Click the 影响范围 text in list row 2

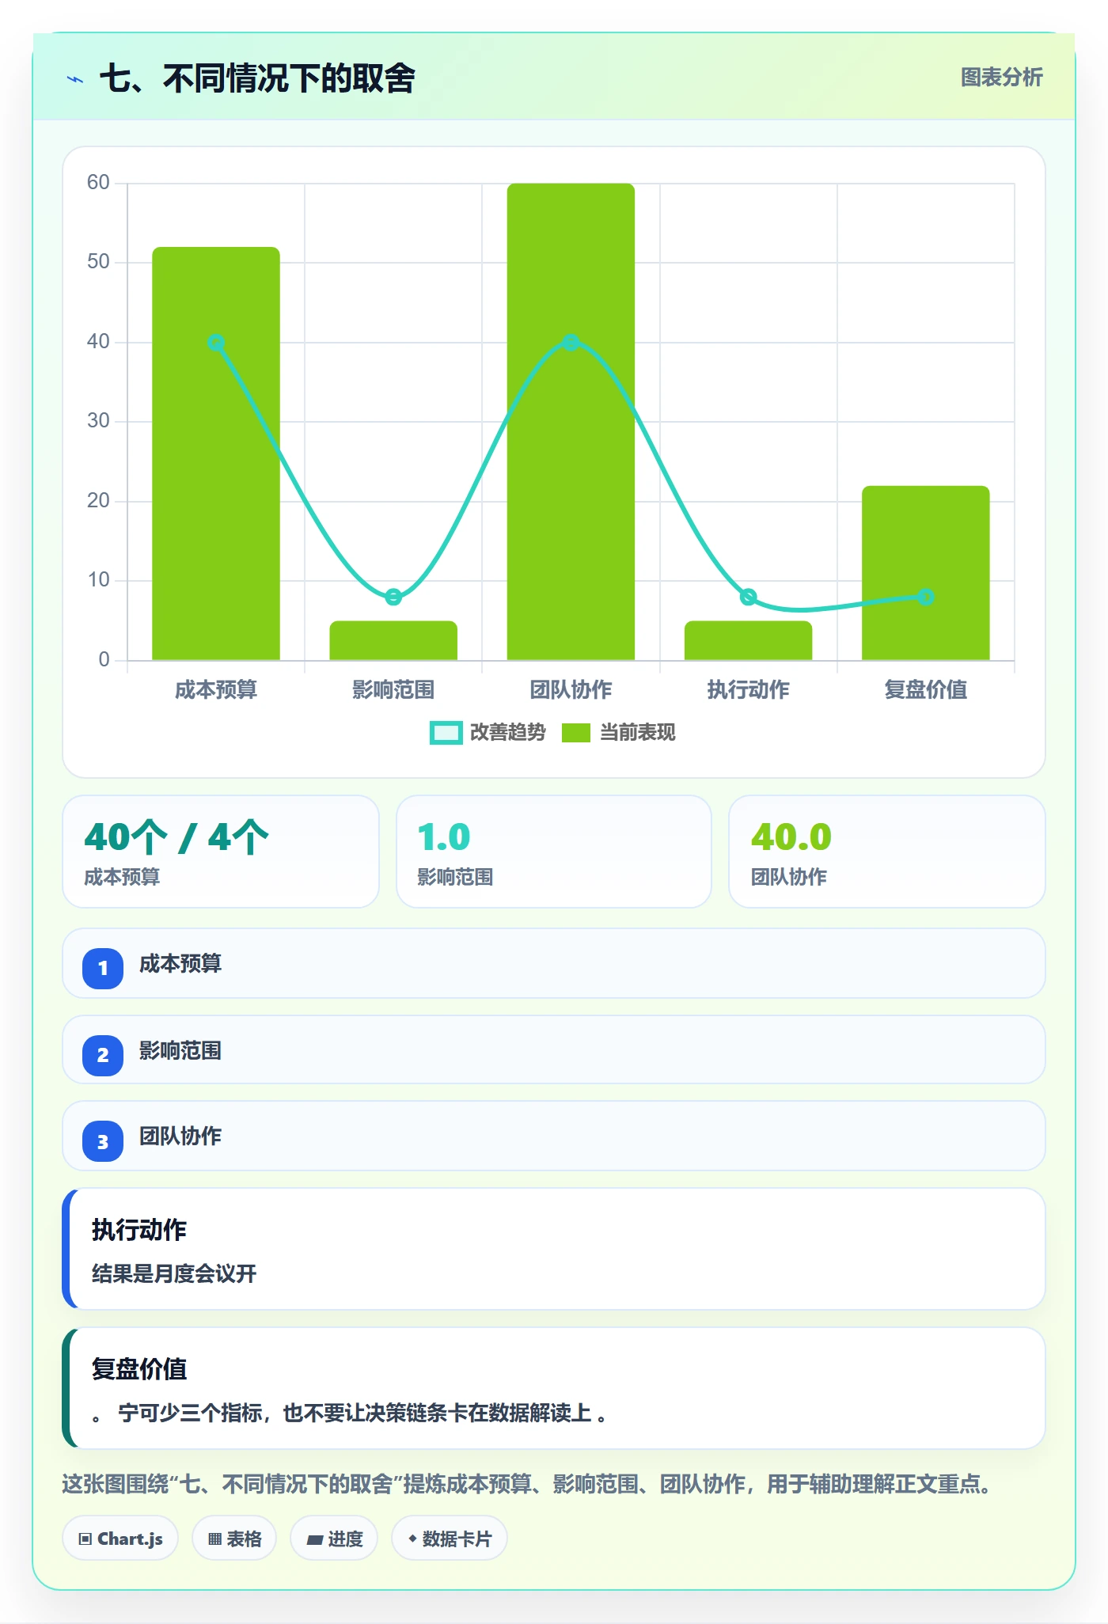coord(180,1051)
